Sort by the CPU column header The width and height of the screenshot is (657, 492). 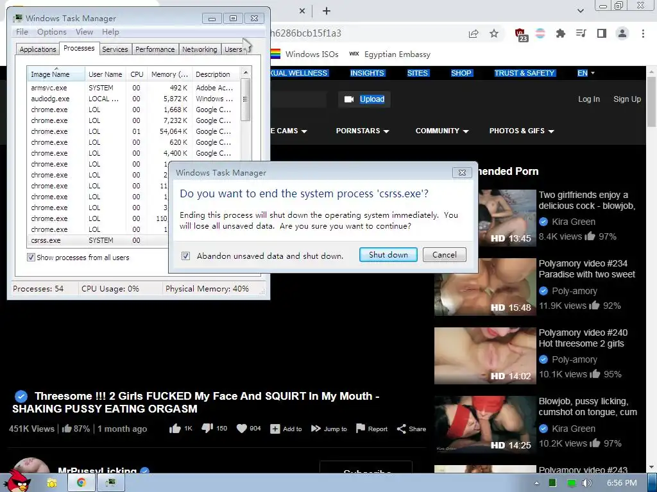click(x=137, y=74)
